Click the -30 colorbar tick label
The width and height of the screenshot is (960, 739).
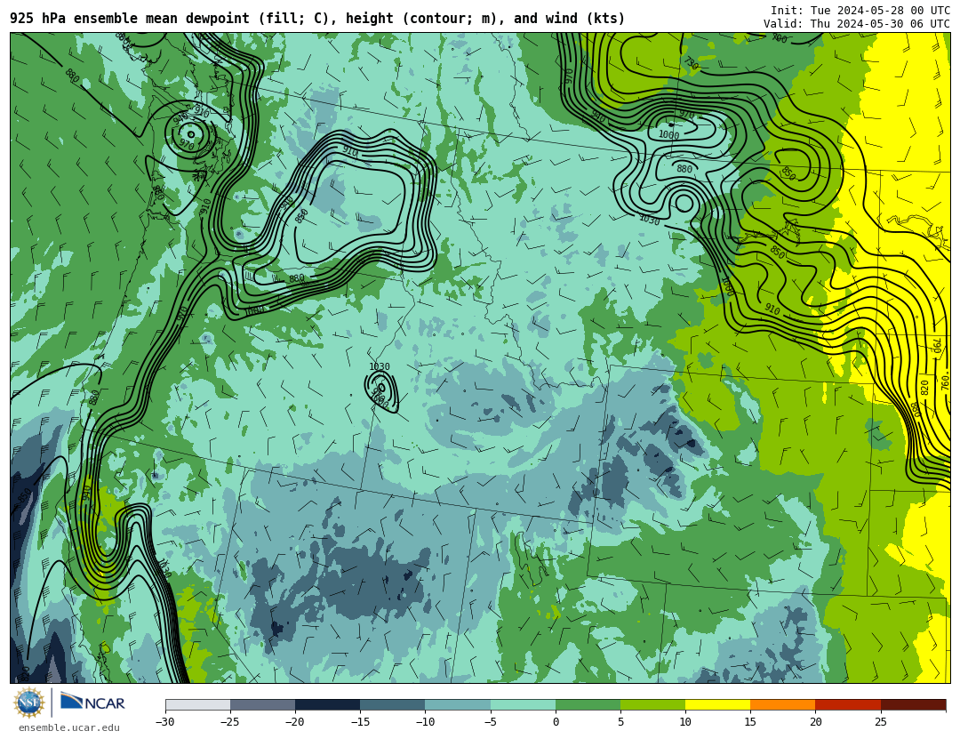(165, 722)
